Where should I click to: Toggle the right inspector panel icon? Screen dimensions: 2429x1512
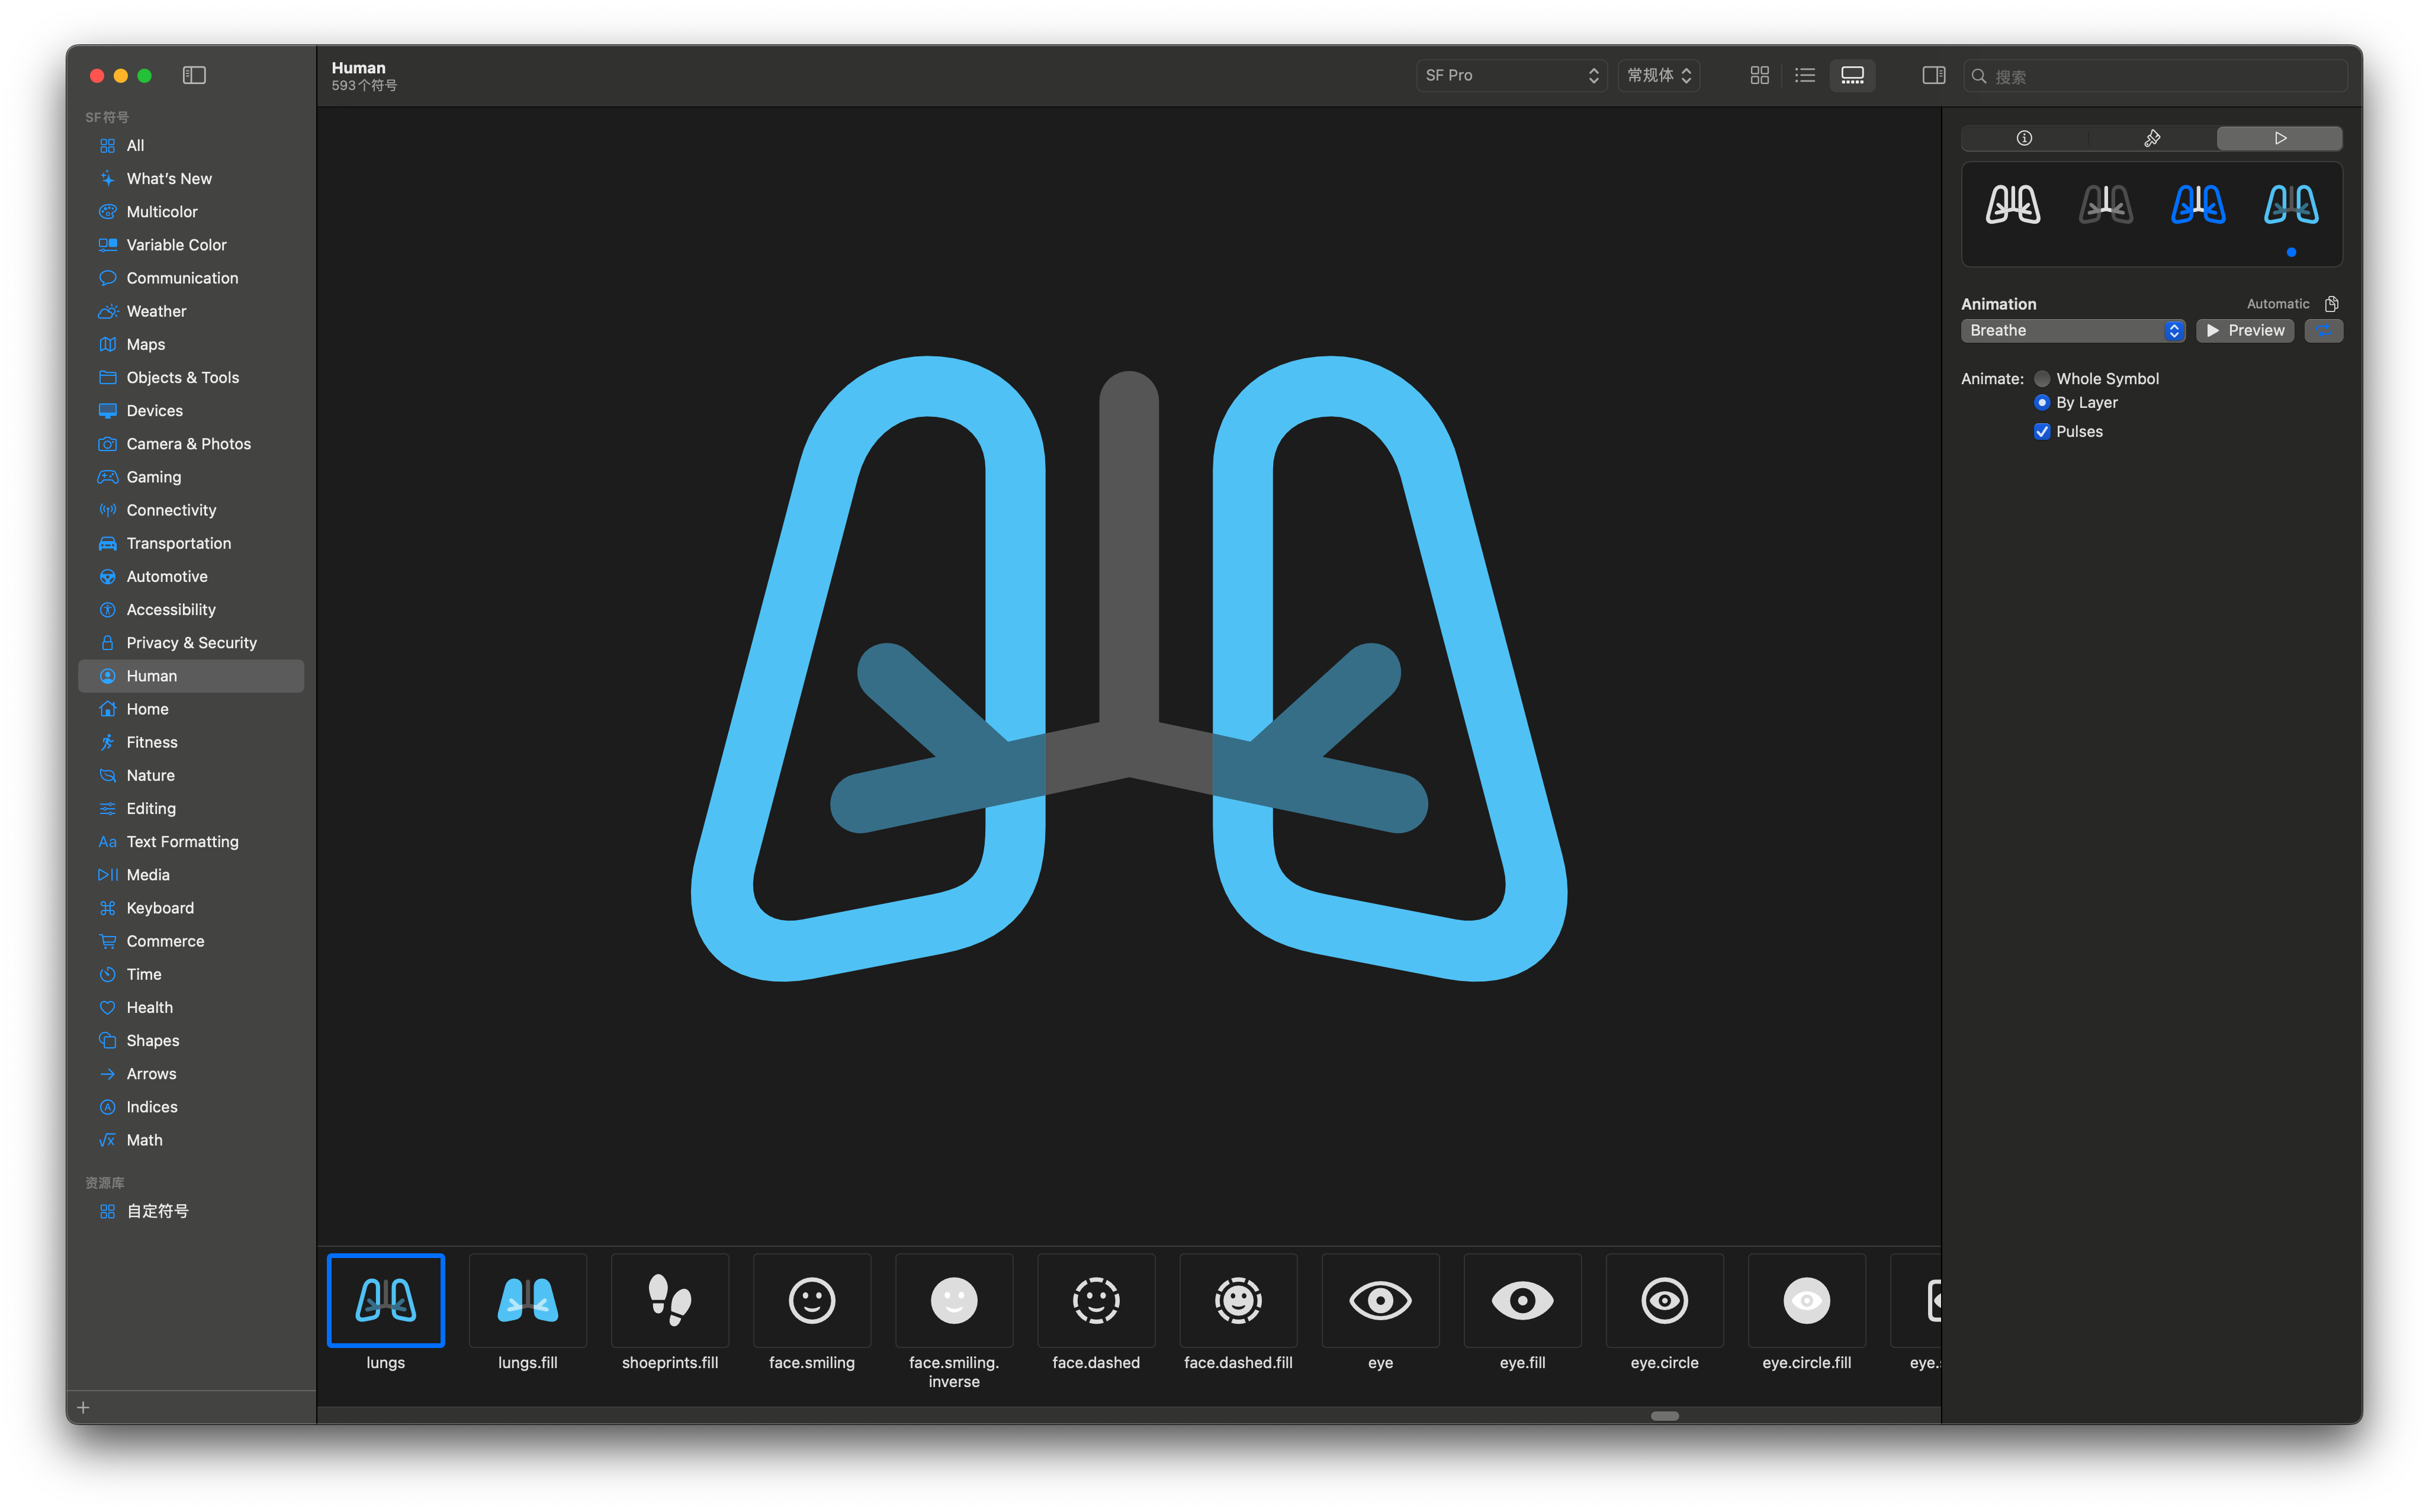pos(1933,75)
